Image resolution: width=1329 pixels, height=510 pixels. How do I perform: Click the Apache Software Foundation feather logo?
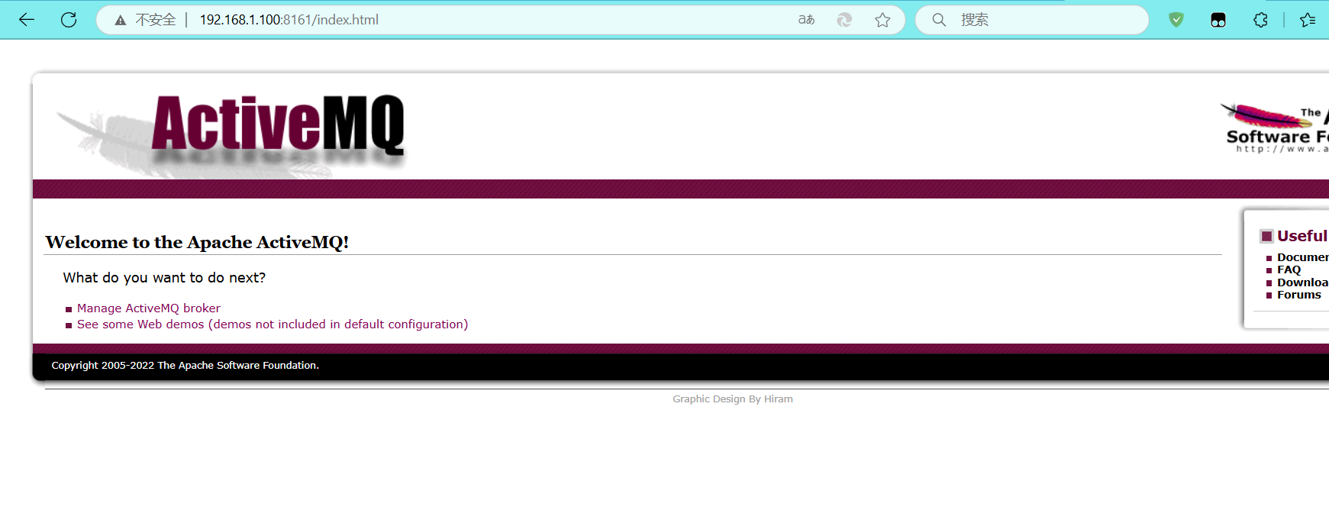coord(1275,127)
